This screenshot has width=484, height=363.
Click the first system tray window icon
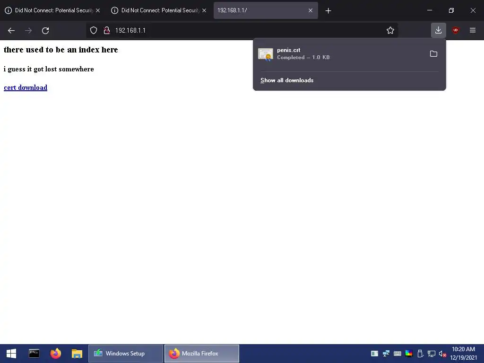(374, 354)
